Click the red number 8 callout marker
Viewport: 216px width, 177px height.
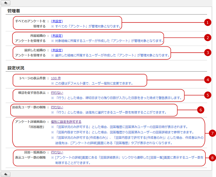point(212,158)
